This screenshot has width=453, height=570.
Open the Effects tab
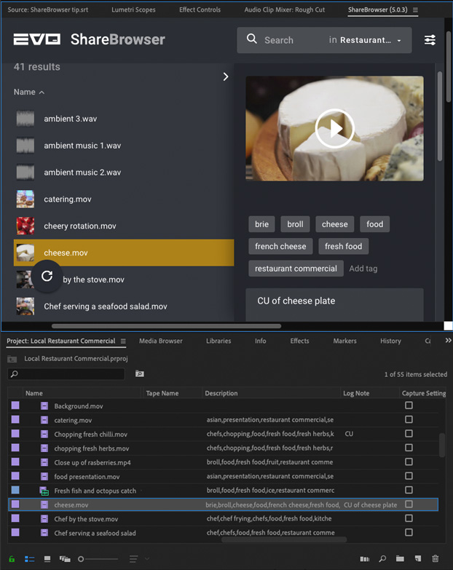[x=299, y=341]
